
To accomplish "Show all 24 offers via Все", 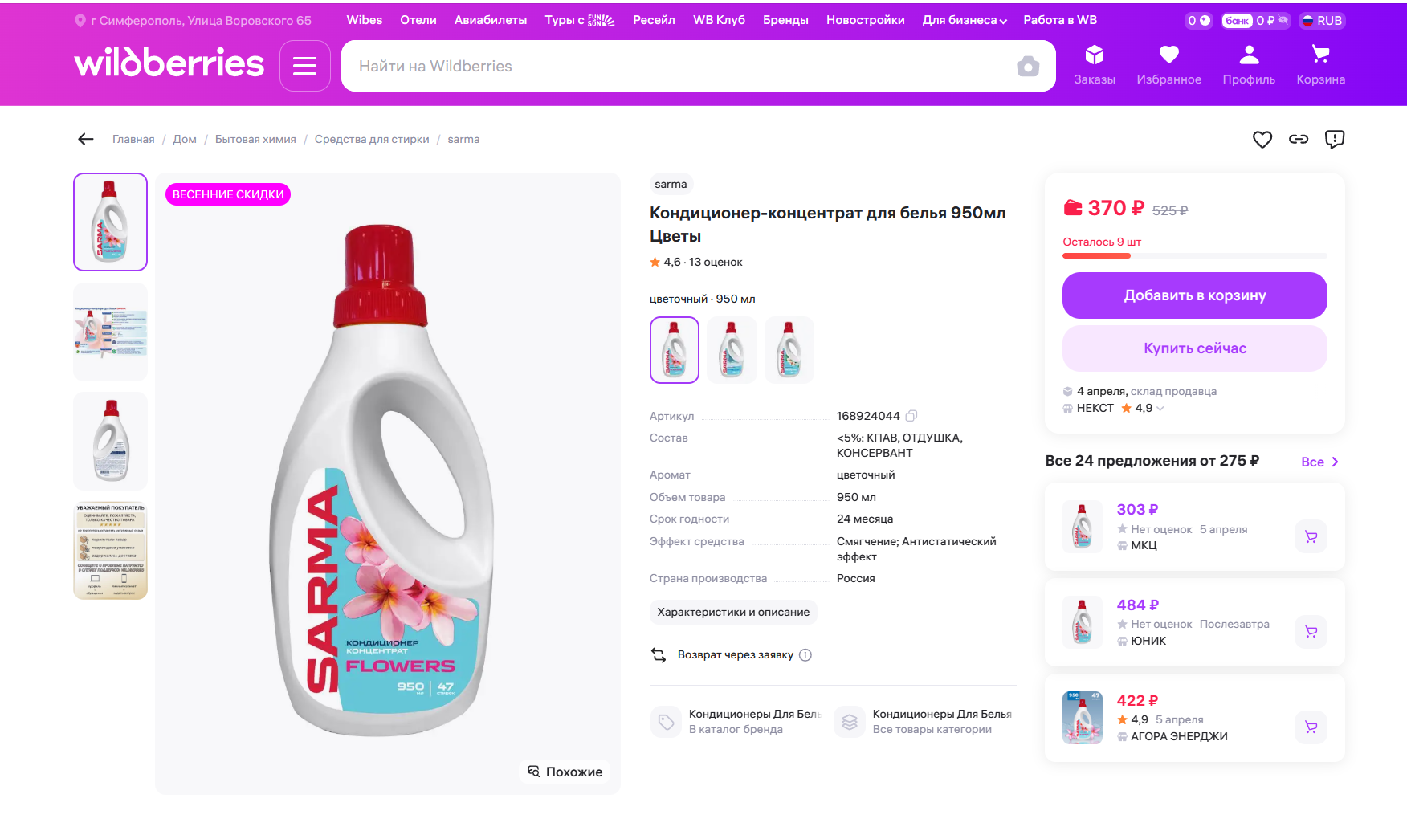I will coord(1319,462).
